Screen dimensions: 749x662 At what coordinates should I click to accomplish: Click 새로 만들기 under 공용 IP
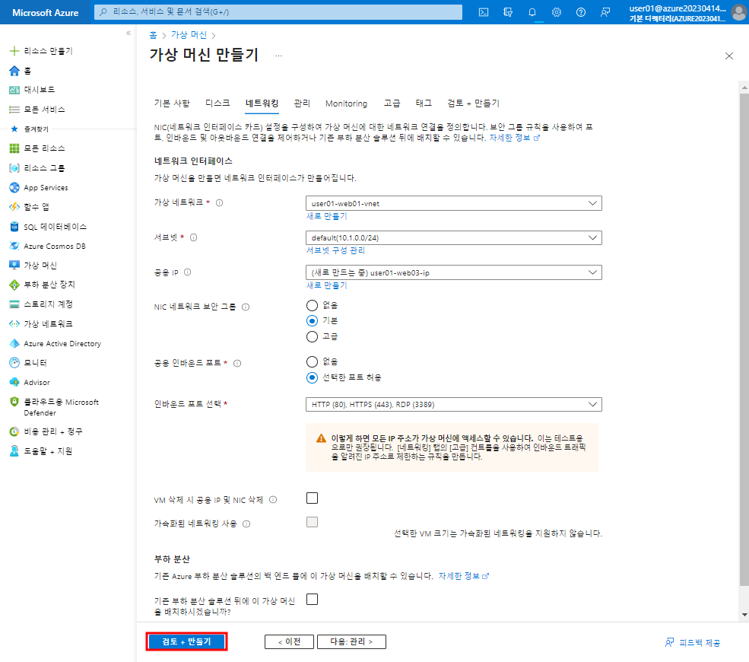click(x=327, y=285)
